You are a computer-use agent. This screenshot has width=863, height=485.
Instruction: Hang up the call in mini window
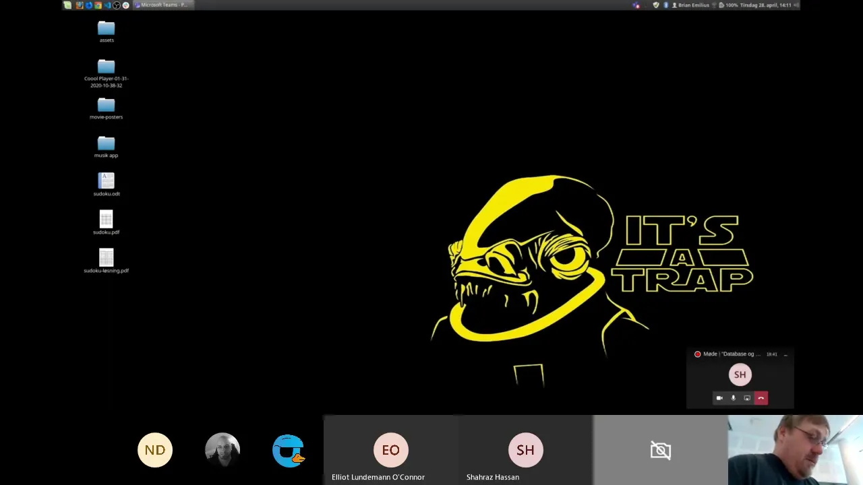[x=761, y=398]
